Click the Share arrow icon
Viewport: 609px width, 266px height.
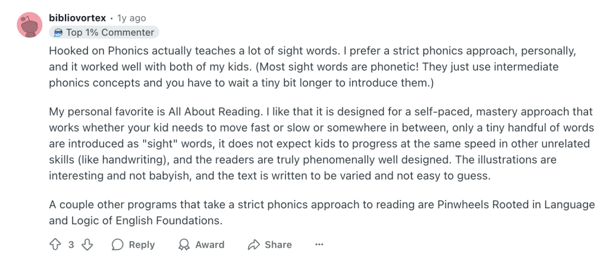coord(255,245)
